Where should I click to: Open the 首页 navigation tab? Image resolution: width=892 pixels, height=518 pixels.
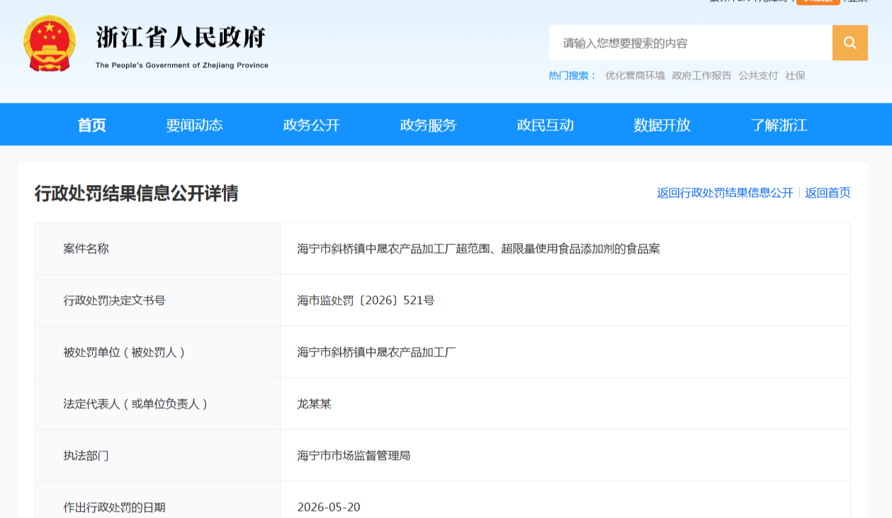pos(92,125)
